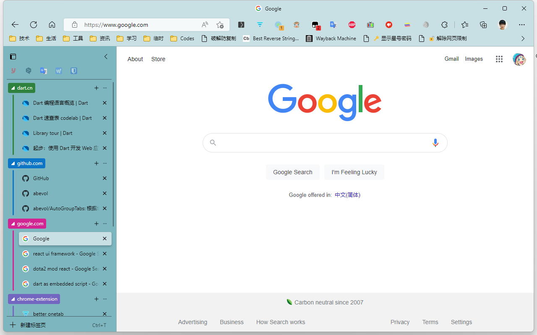Open the AdBlock Plus extension
The image size is (537, 335).
point(352,25)
